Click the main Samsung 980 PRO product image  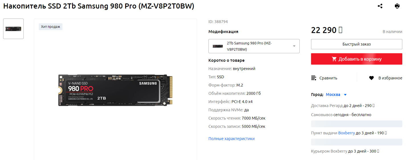click(x=116, y=90)
